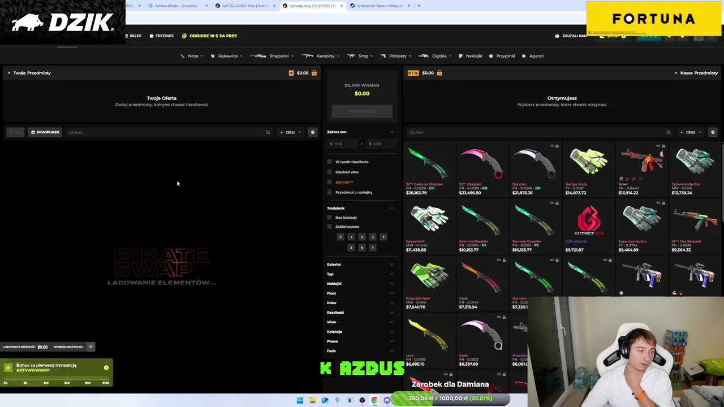The height and width of the screenshot is (407, 724).
Task: Open the Pistolety pistols category menu
Action: (x=396, y=56)
